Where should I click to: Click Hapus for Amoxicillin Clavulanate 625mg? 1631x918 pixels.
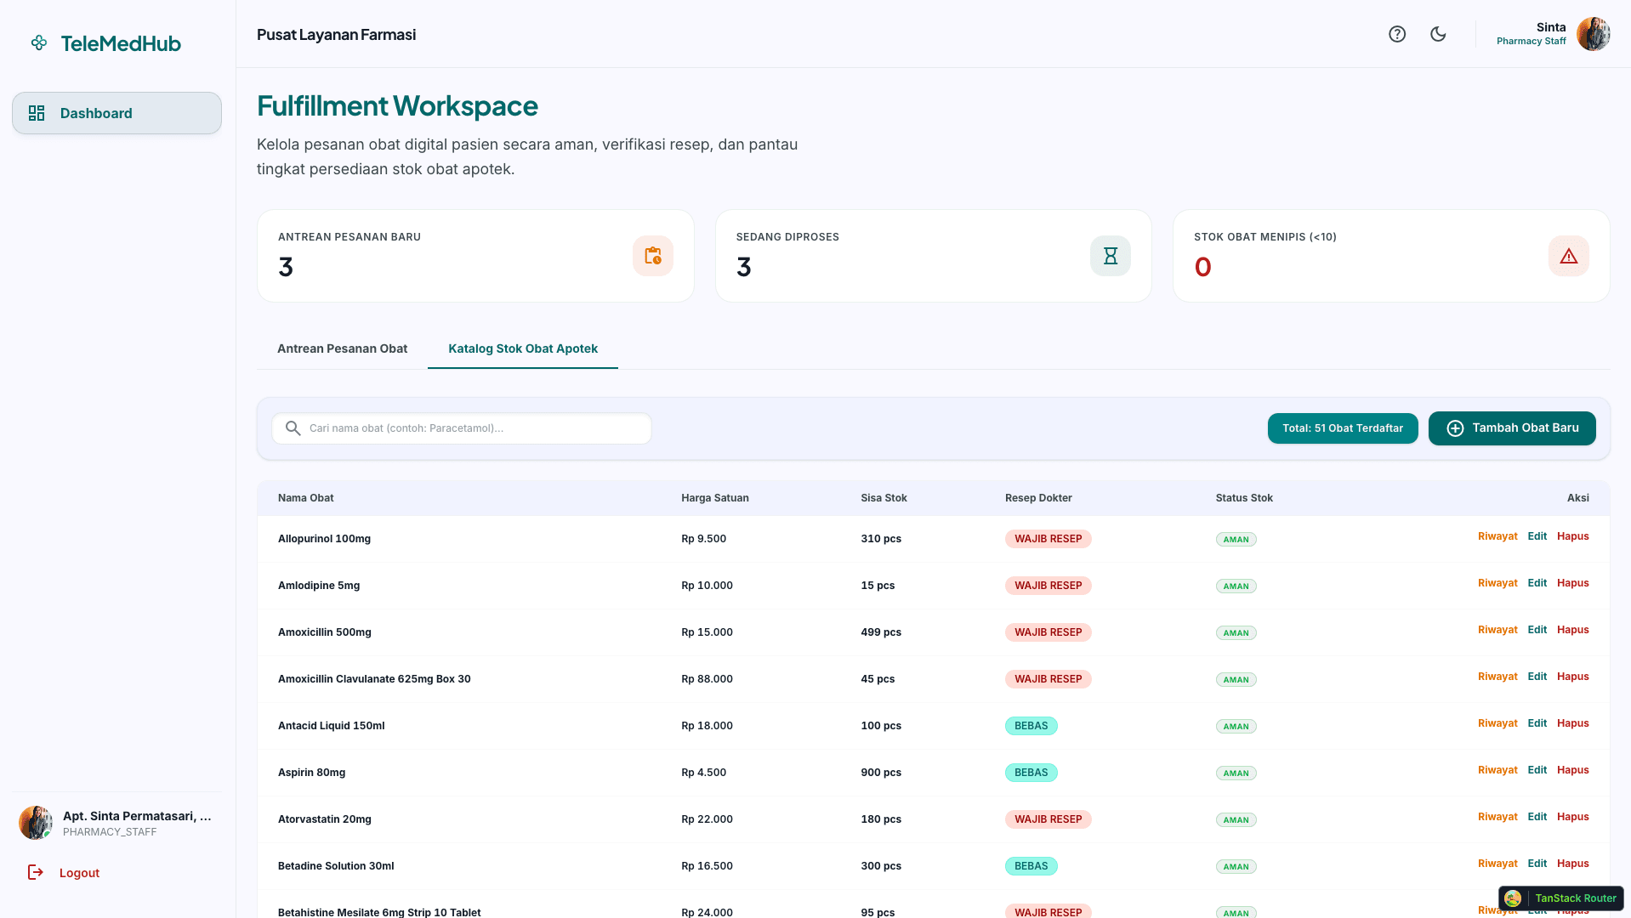(x=1572, y=677)
